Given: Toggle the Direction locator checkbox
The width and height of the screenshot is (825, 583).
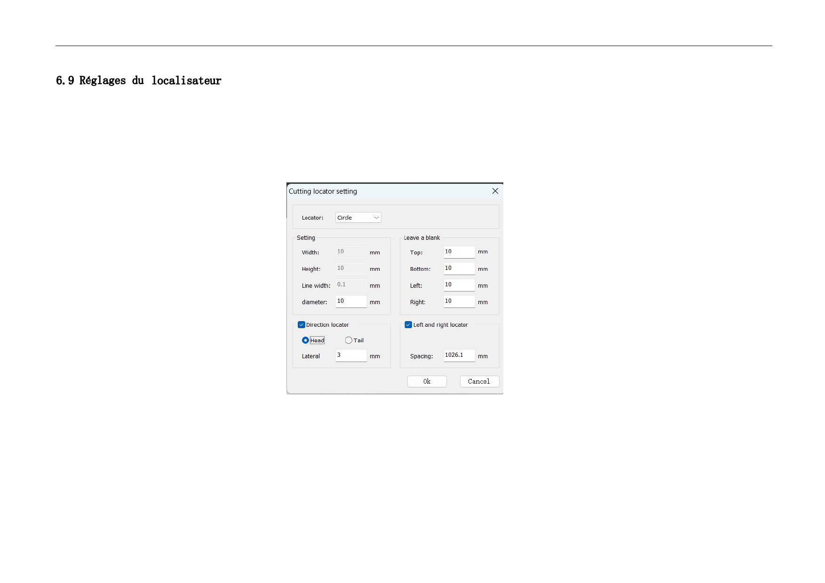Looking at the screenshot, I should (x=301, y=325).
